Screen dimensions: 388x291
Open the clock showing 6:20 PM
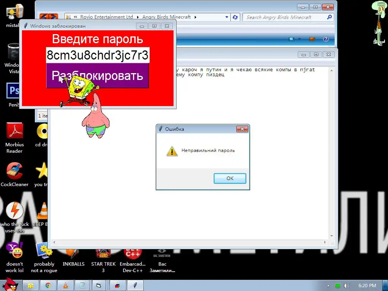tap(367, 286)
